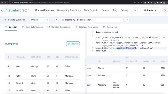
Task: Click the browser profile avatar icon
Action: click(x=164, y=3)
